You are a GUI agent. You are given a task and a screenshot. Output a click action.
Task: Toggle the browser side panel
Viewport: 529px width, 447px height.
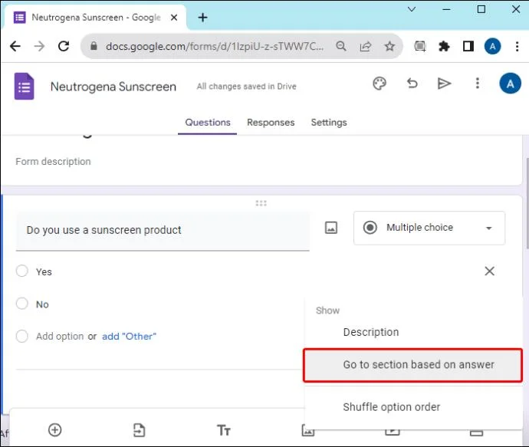(468, 46)
